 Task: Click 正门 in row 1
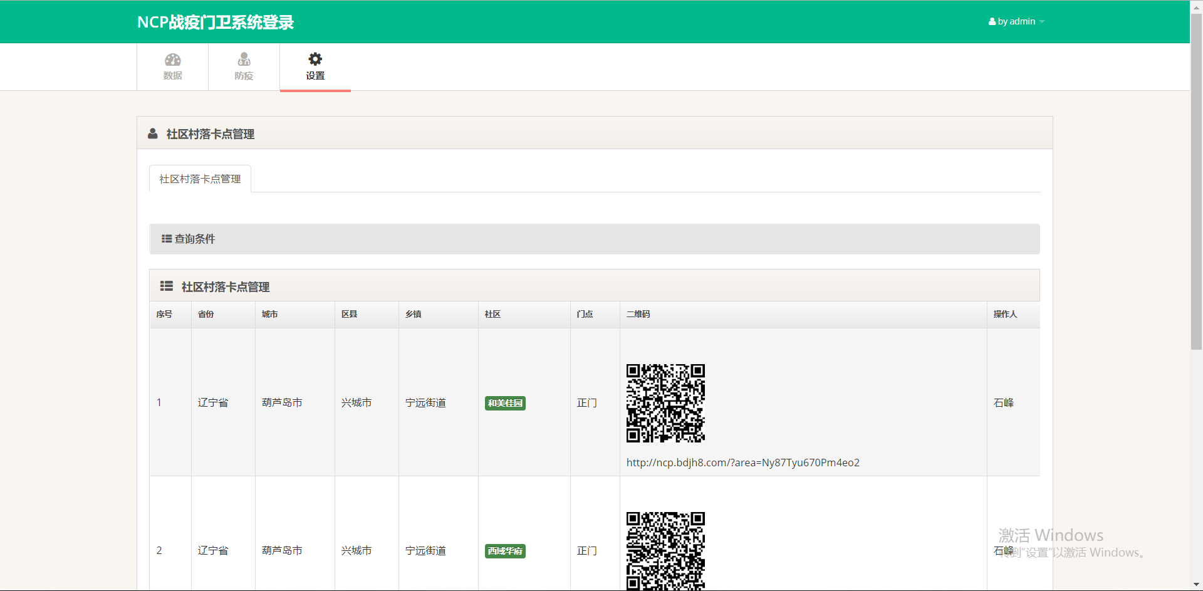point(587,402)
